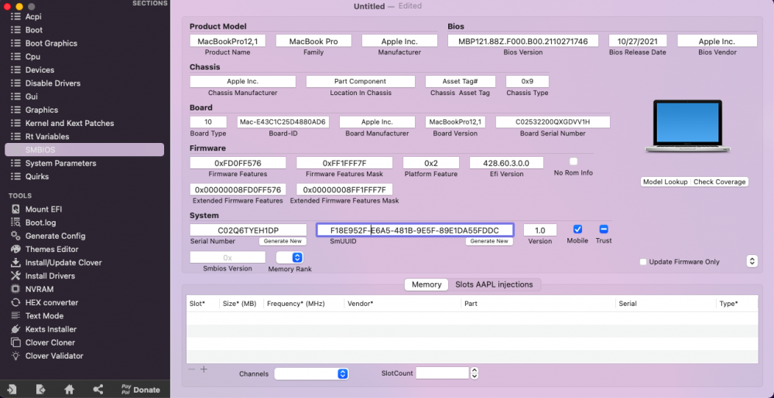
Task: Click Generate New for SmUUID
Action: pyautogui.click(x=489, y=241)
